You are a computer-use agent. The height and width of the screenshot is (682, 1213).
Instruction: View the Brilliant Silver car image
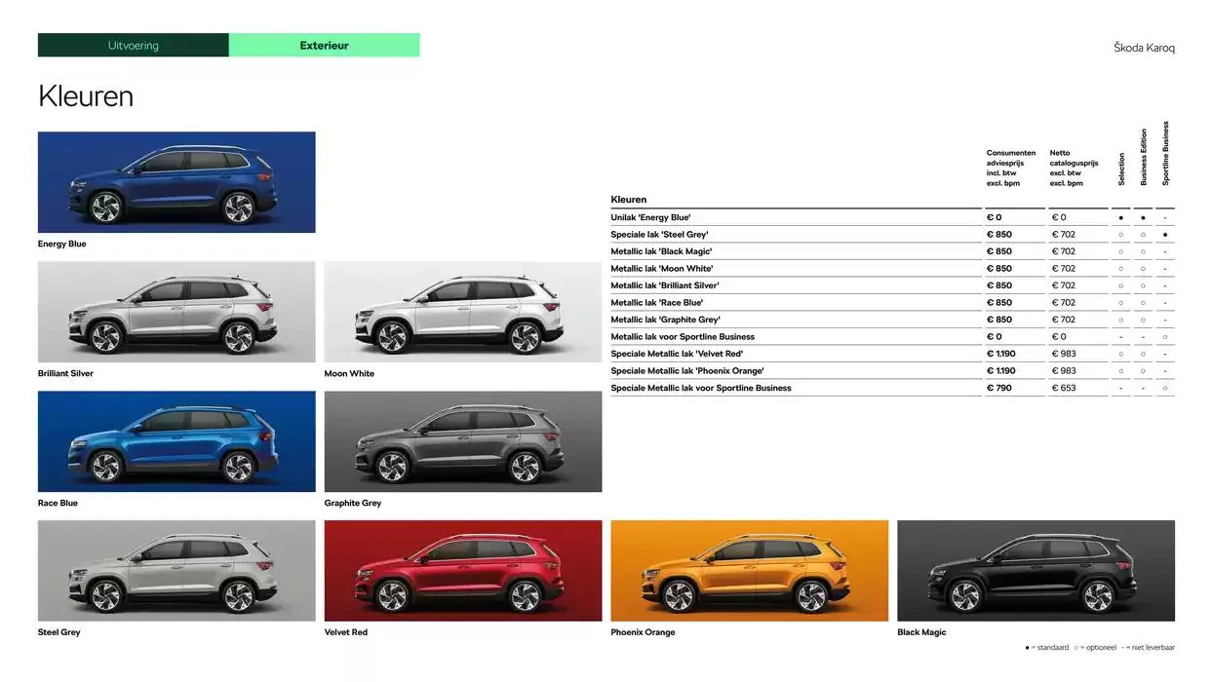[x=176, y=311]
